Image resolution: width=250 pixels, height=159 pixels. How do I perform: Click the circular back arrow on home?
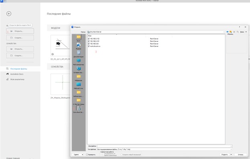(9, 14)
